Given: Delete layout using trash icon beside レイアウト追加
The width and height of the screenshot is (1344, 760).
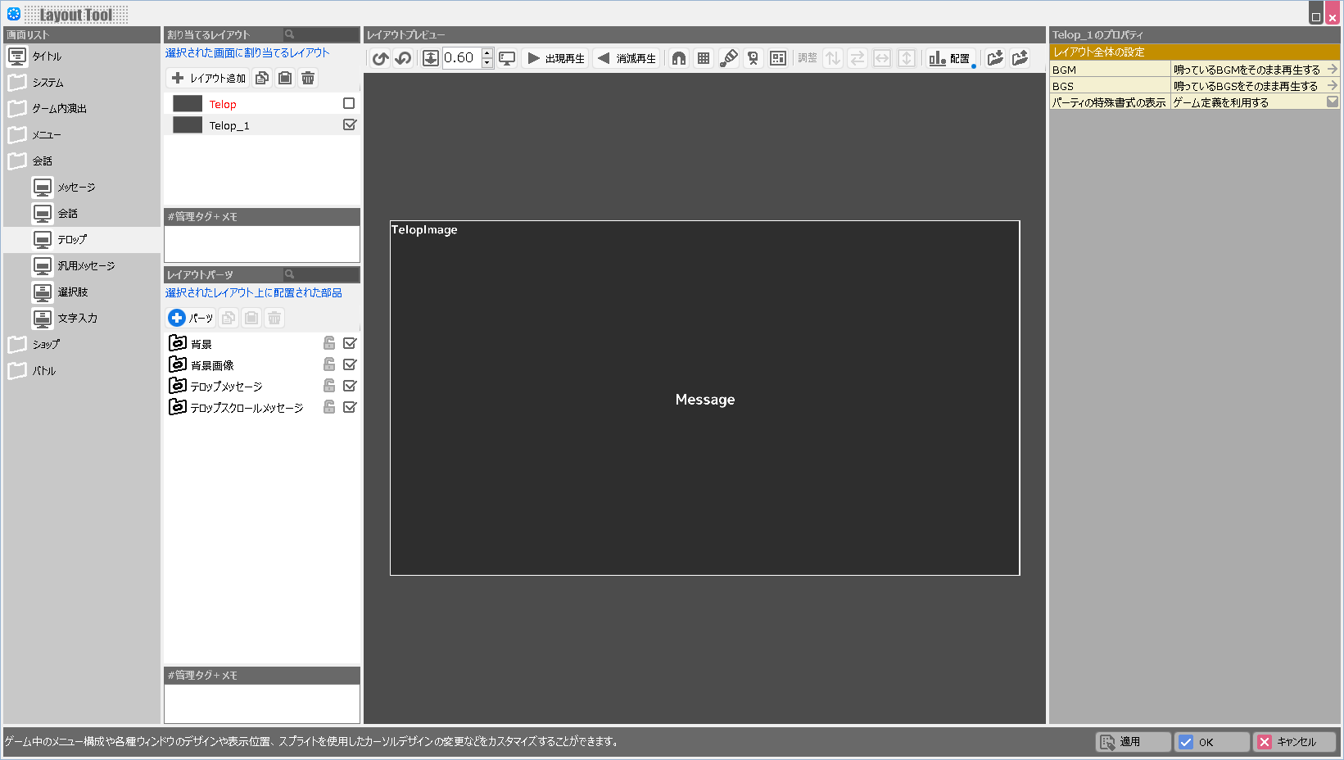Looking at the screenshot, I should [x=308, y=79].
